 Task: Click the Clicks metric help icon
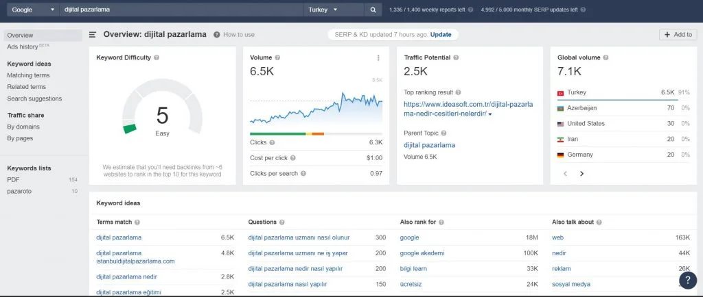[x=272, y=142]
